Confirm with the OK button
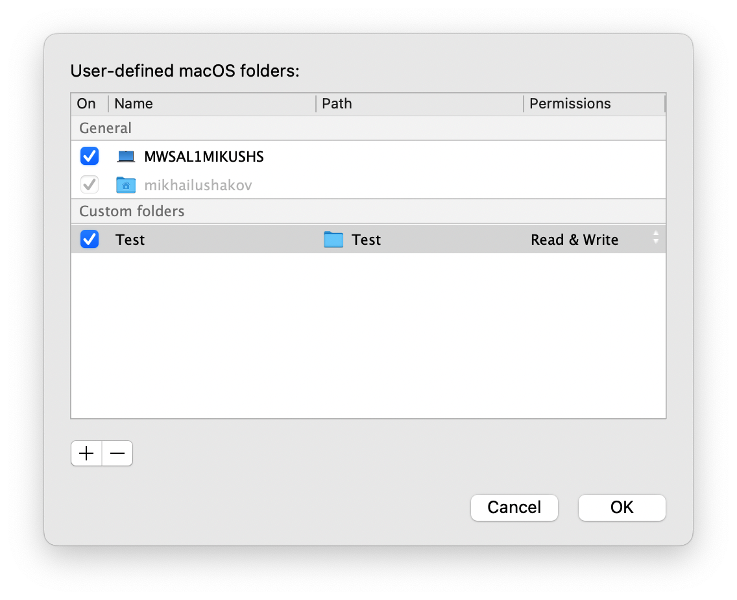The width and height of the screenshot is (737, 600). [622, 507]
